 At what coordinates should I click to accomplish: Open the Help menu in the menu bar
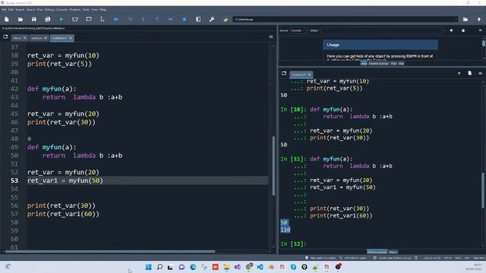103,10
